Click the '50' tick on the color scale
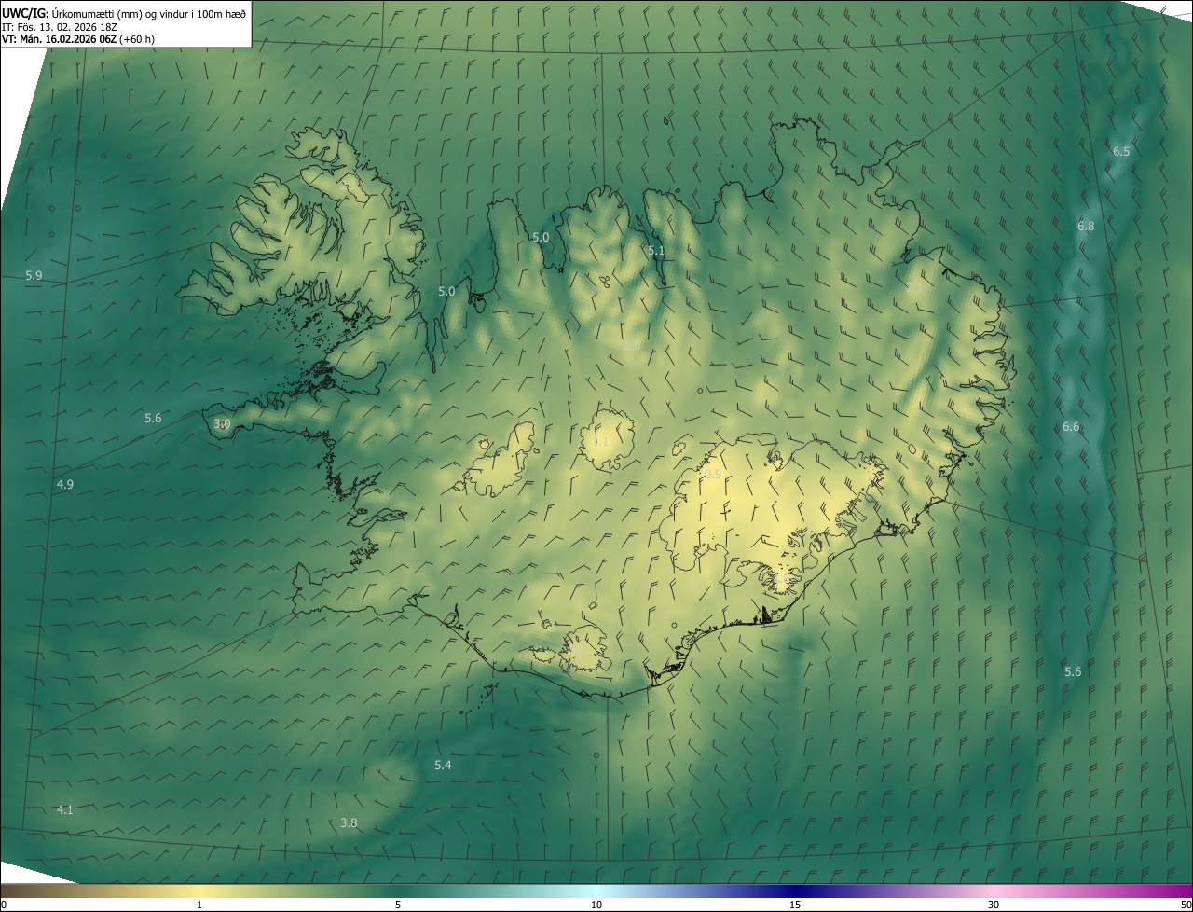The height and width of the screenshot is (912, 1193). (x=1186, y=905)
